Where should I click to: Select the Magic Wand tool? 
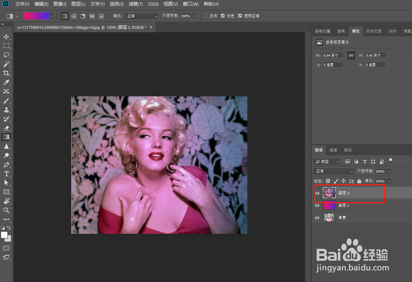[x=6, y=64]
